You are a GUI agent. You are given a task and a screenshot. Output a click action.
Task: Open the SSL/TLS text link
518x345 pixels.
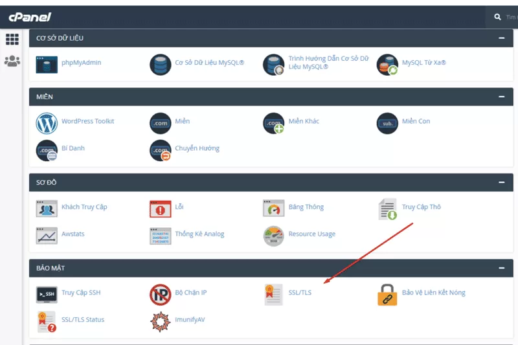[300, 293]
